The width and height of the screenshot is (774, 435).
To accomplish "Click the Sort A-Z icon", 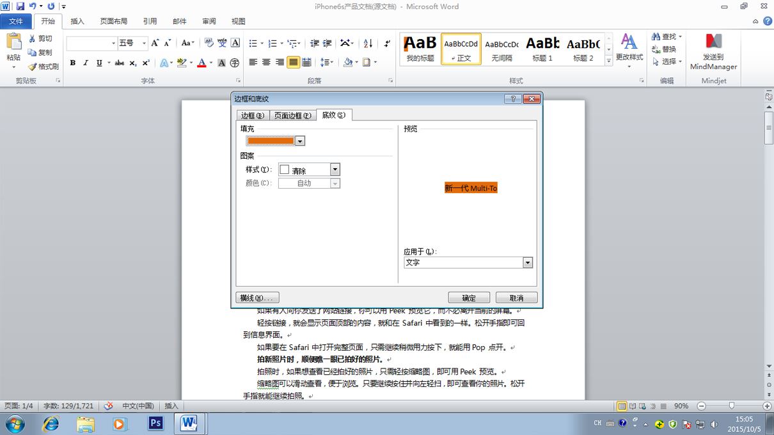I will click(368, 43).
